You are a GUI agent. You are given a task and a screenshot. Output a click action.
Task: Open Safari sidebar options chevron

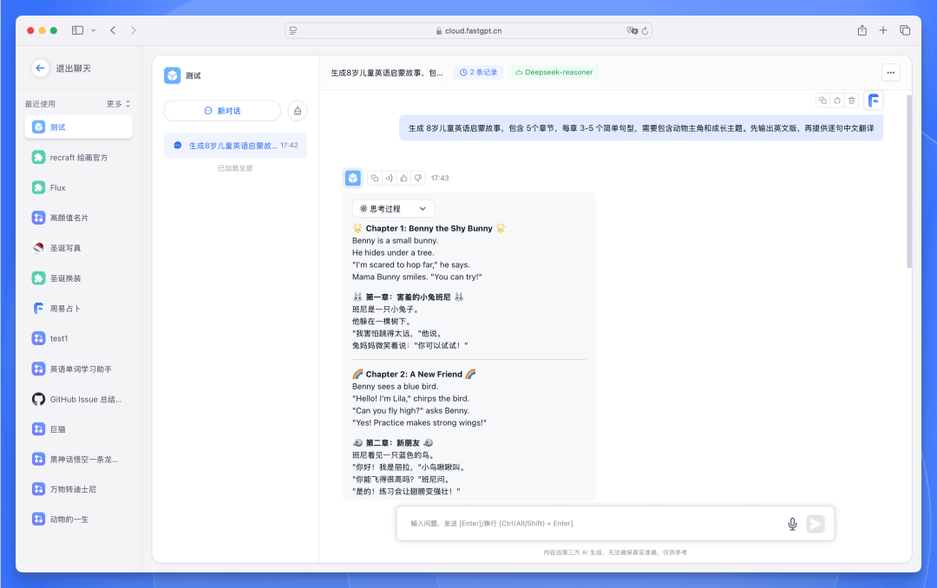tap(93, 30)
